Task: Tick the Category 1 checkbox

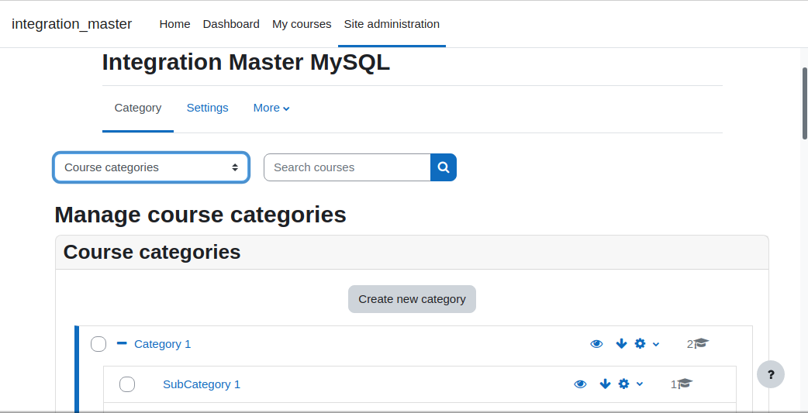Action: click(x=98, y=344)
